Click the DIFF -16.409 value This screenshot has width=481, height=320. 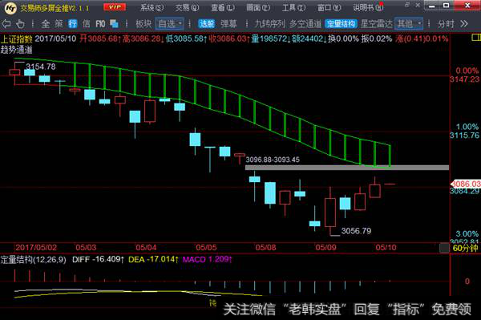(98, 260)
